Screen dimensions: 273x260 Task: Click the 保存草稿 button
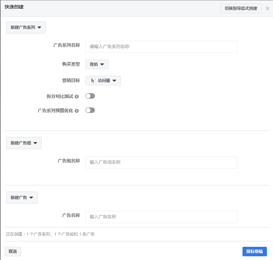pyautogui.click(x=254, y=252)
